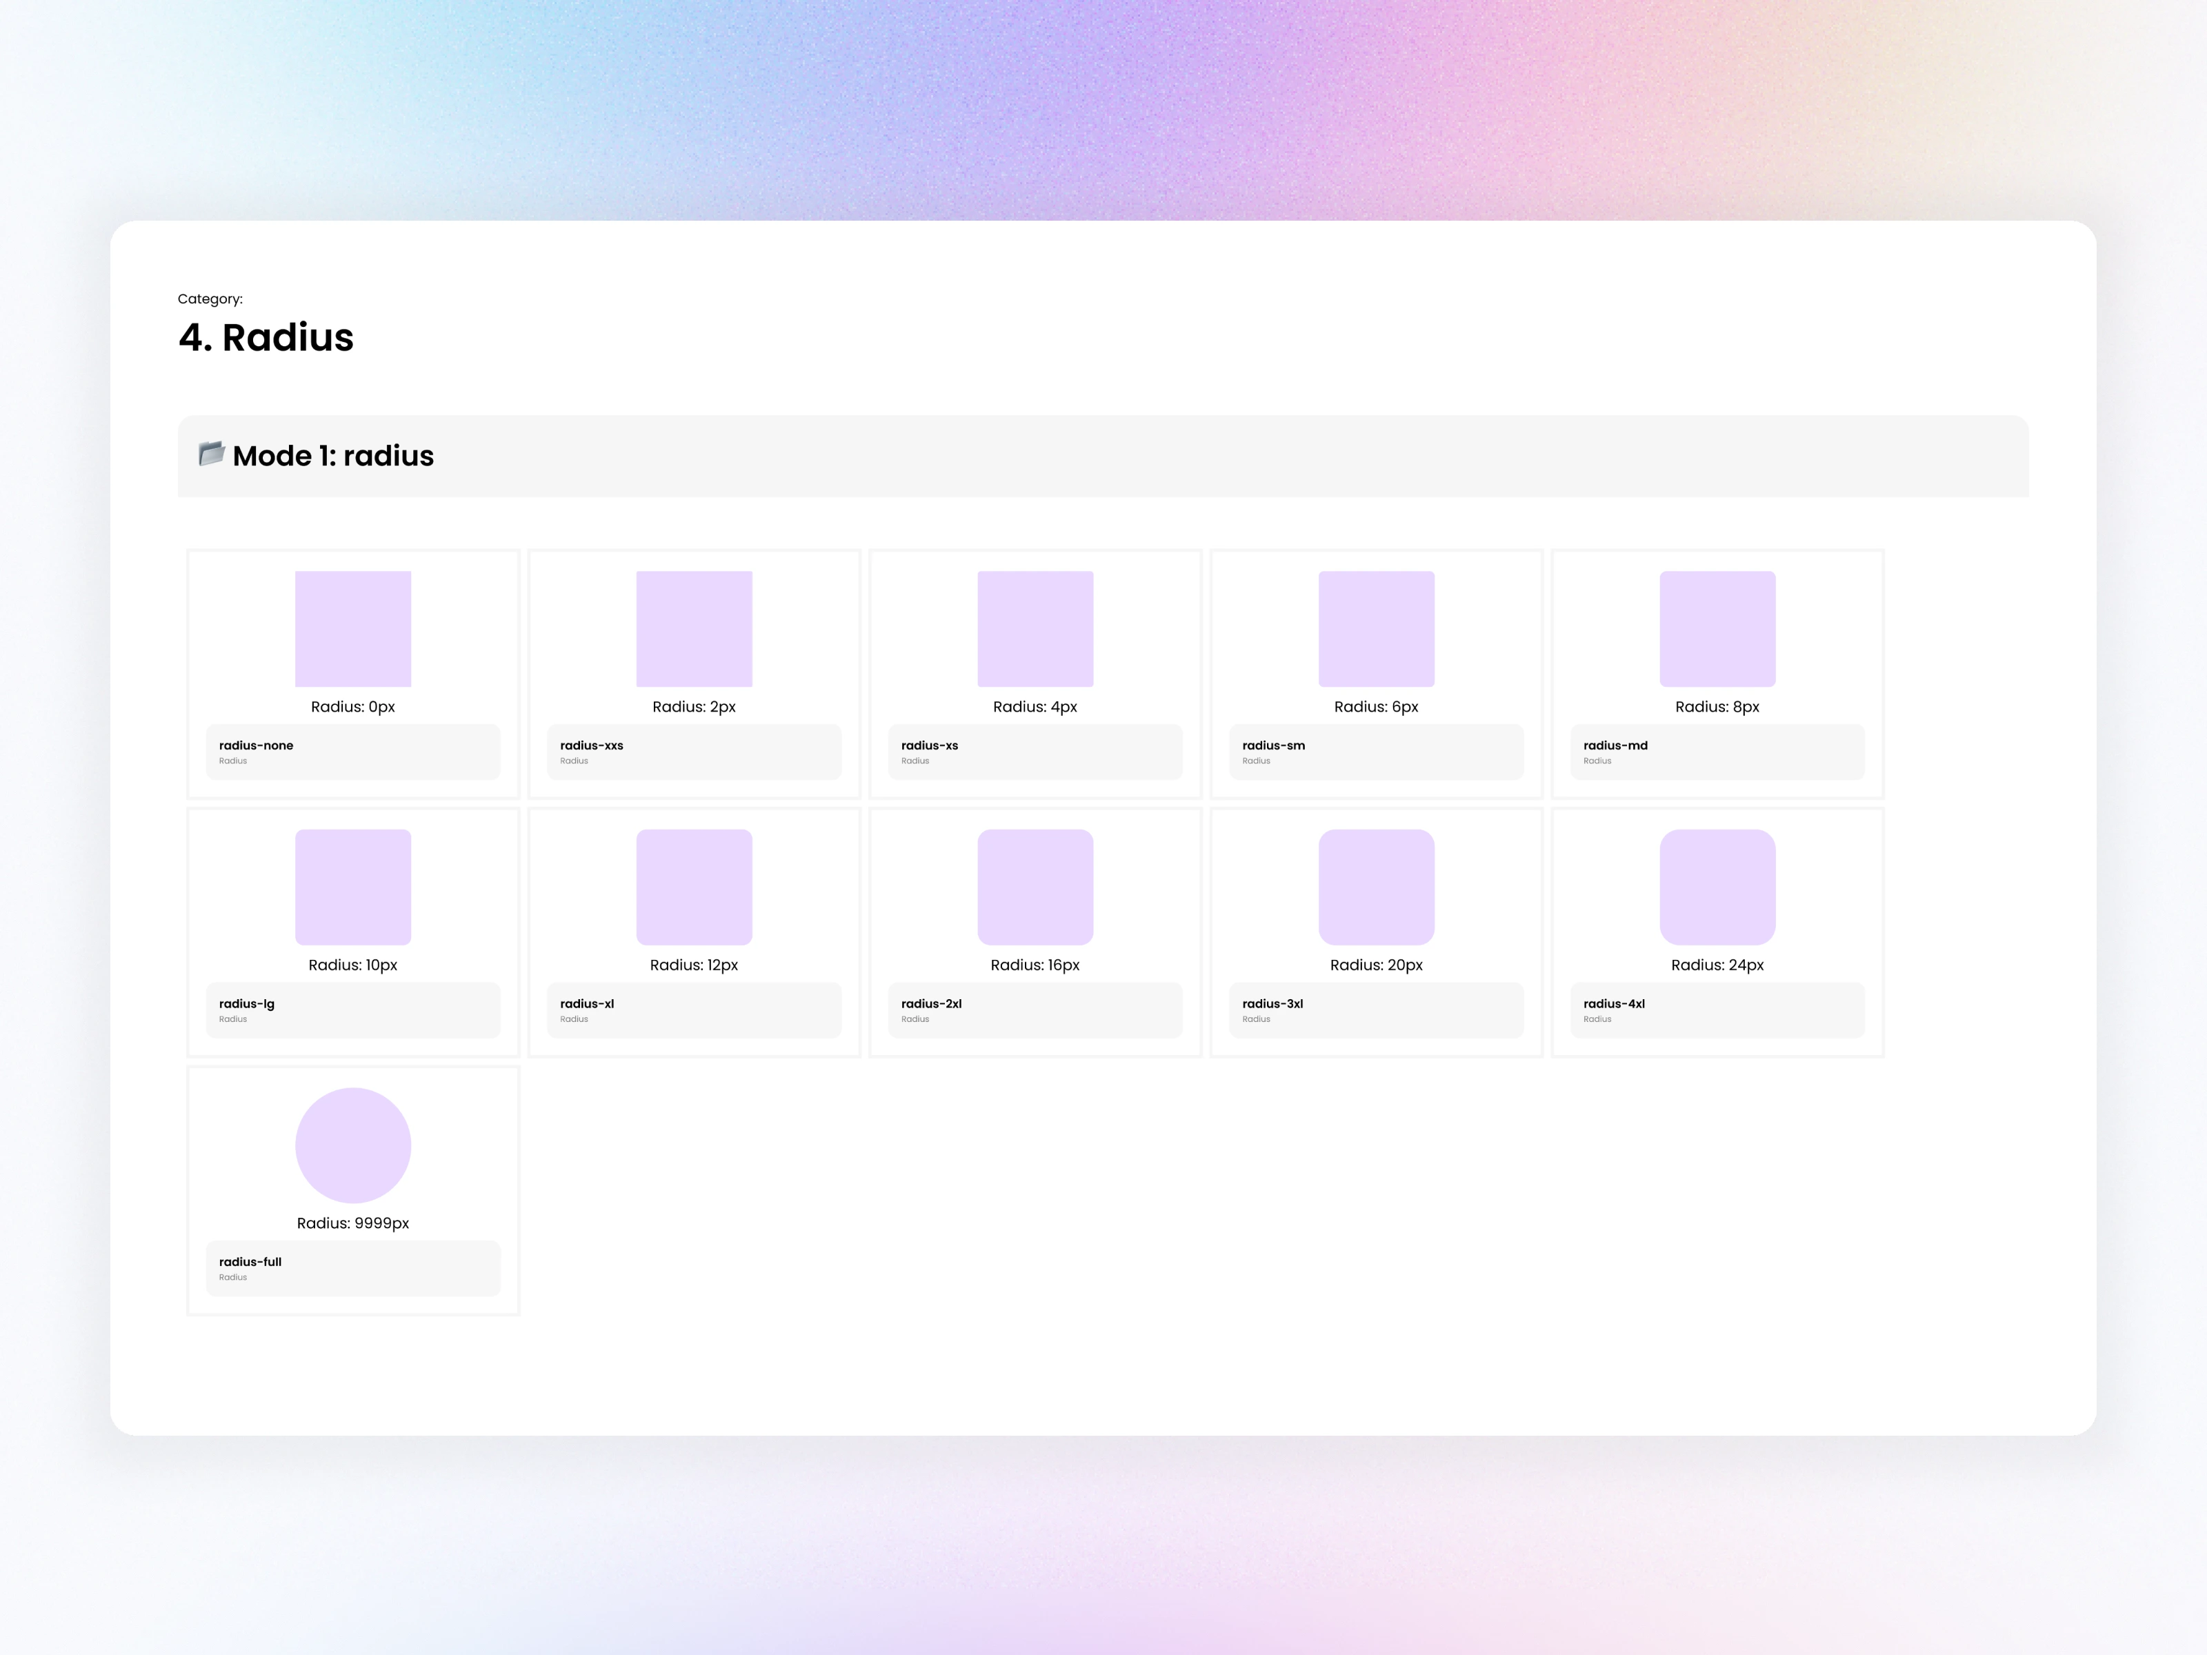Viewport: 2207px width, 1655px height.
Task: Select the radius-lg token chip
Action: pyautogui.click(x=352, y=1010)
